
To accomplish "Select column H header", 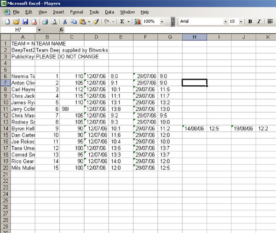I will click(195, 37).
